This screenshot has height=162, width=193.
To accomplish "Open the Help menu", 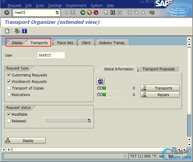I will pos(110,6).
